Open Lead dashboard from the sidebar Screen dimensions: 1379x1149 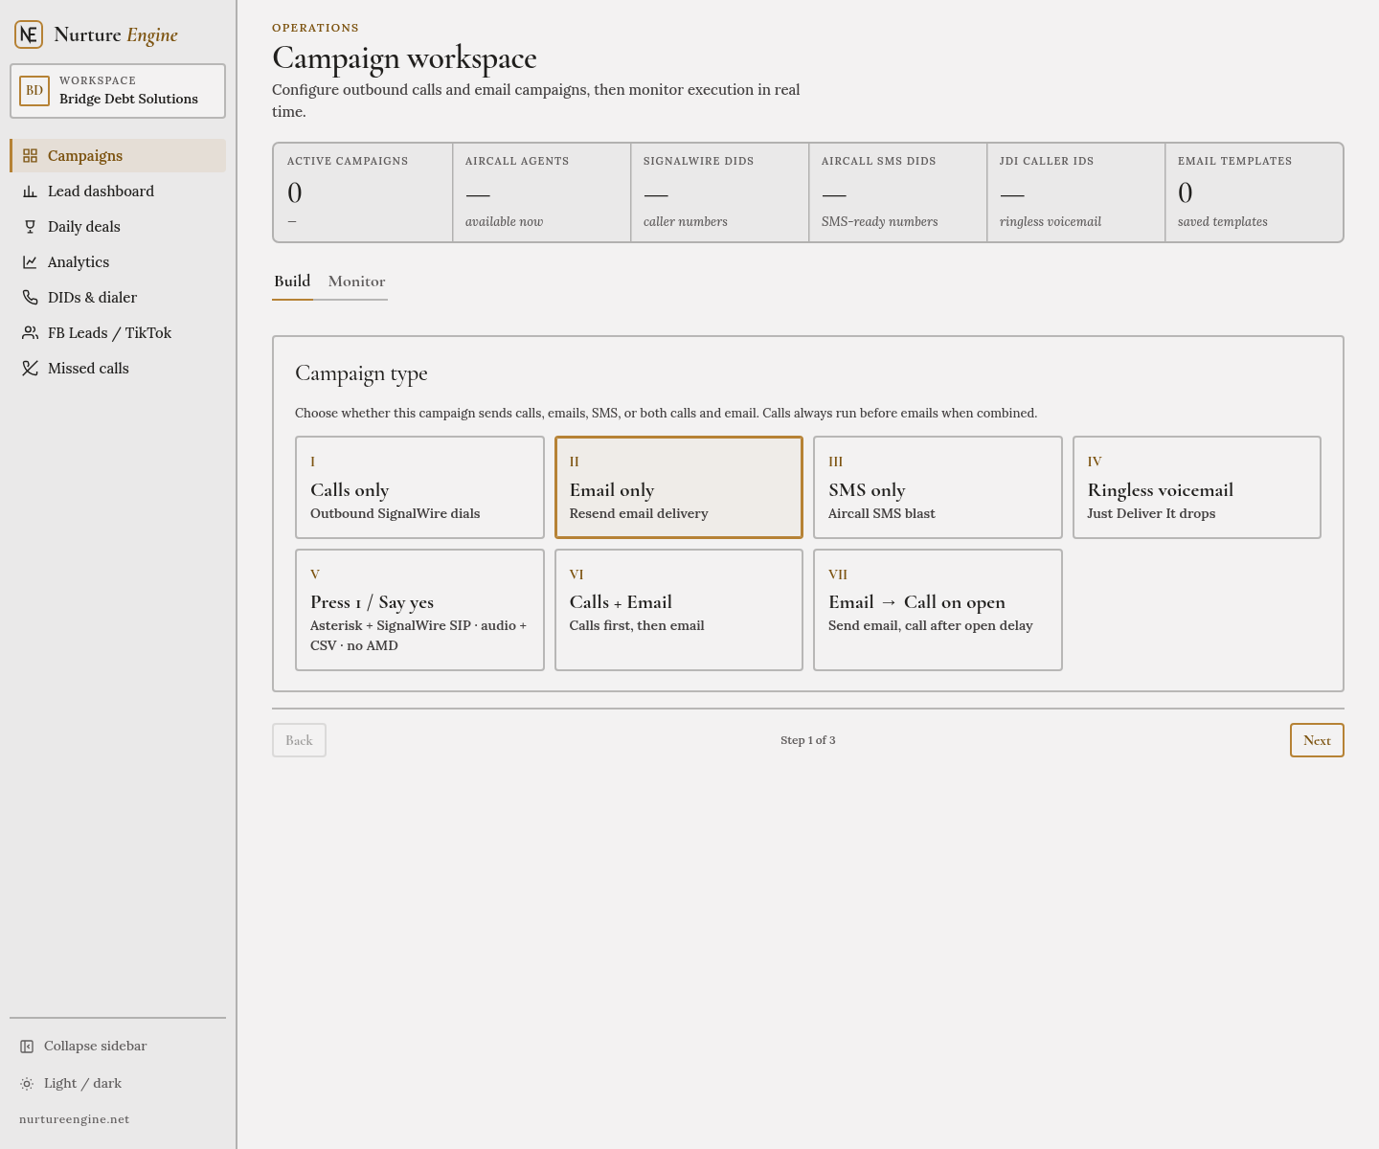pyautogui.click(x=118, y=191)
